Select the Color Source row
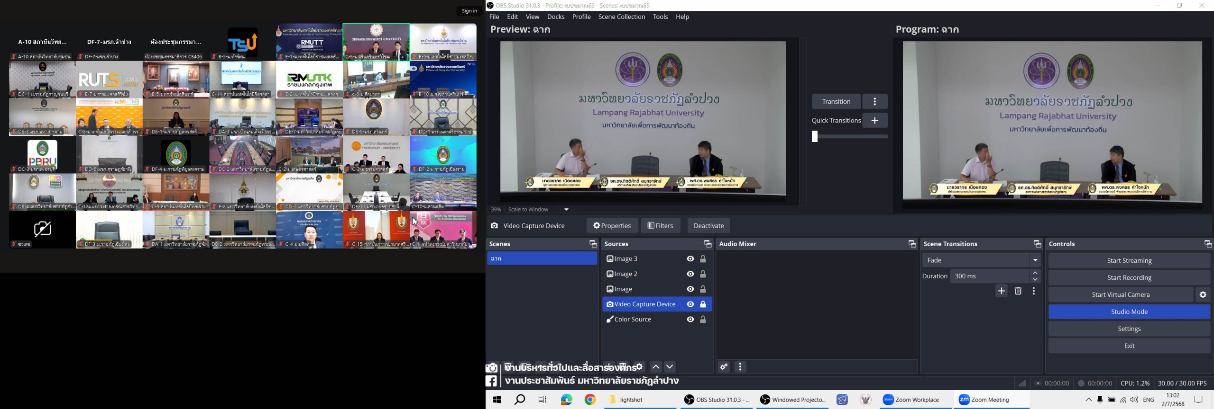 pyautogui.click(x=657, y=320)
